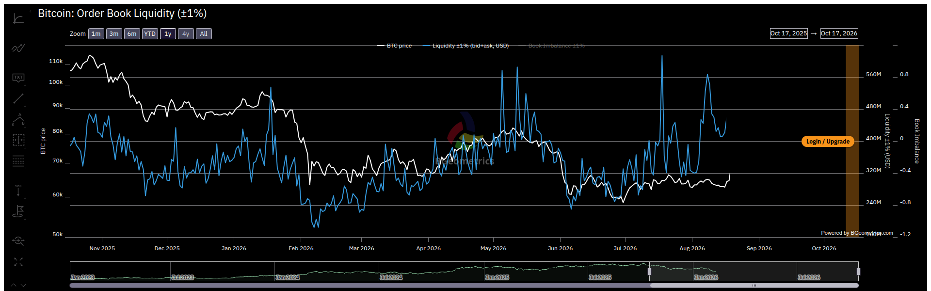The width and height of the screenshot is (931, 291).
Task: Set zoom range to 6m
Action: [x=132, y=34]
